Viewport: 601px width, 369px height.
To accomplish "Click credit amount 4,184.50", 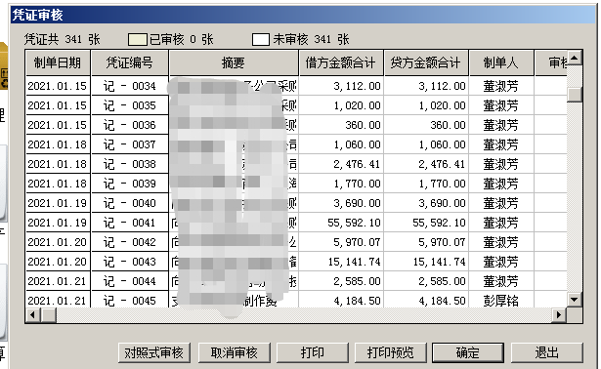I will coord(426,300).
